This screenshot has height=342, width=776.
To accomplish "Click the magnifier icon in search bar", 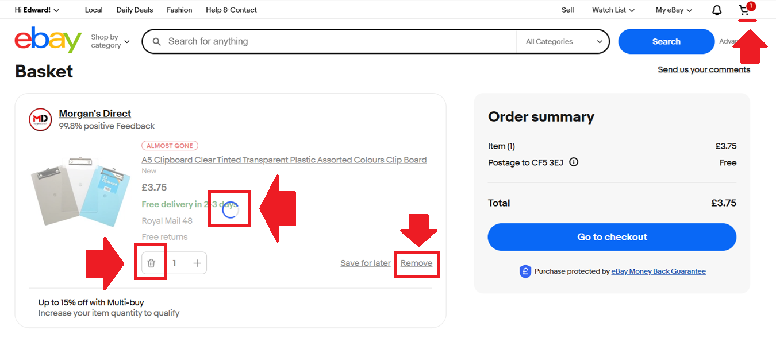I will [156, 42].
